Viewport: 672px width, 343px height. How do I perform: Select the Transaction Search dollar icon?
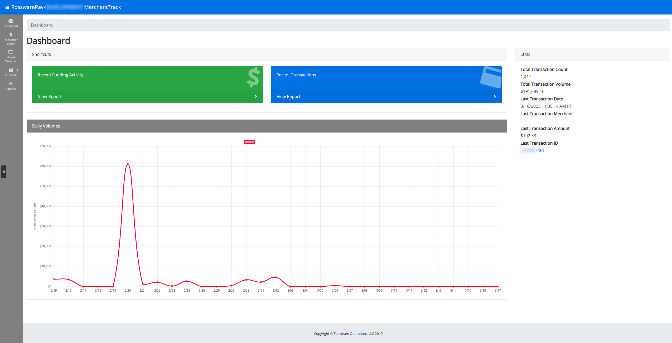tap(11, 35)
